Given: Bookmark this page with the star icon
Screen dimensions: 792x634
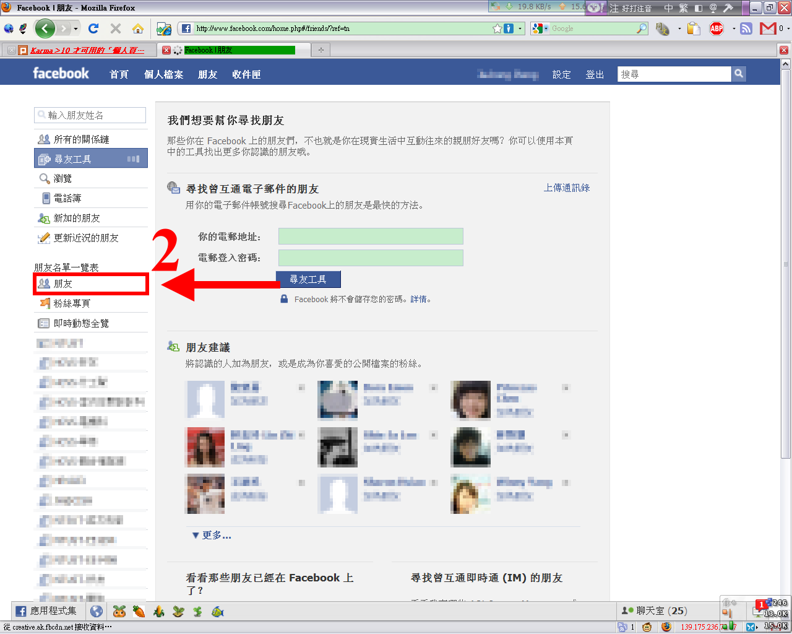Looking at the screenshot, I should click(497, 28).
